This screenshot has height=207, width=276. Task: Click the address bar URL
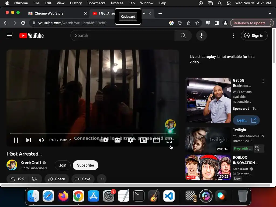click(x=72, y=23)
